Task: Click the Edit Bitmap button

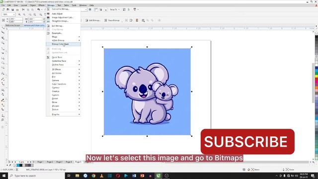Action: coord(93,20)
